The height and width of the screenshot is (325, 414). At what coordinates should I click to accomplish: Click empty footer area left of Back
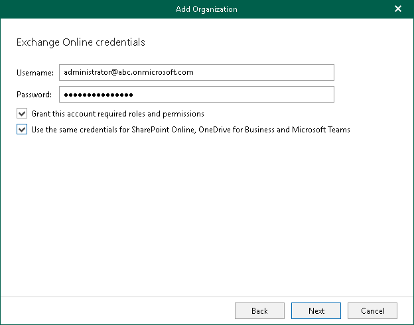coord(119,310)
